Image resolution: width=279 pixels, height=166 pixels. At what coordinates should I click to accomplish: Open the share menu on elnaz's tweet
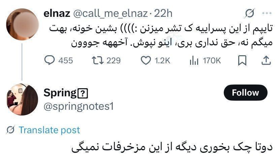(x=266, y=61)
